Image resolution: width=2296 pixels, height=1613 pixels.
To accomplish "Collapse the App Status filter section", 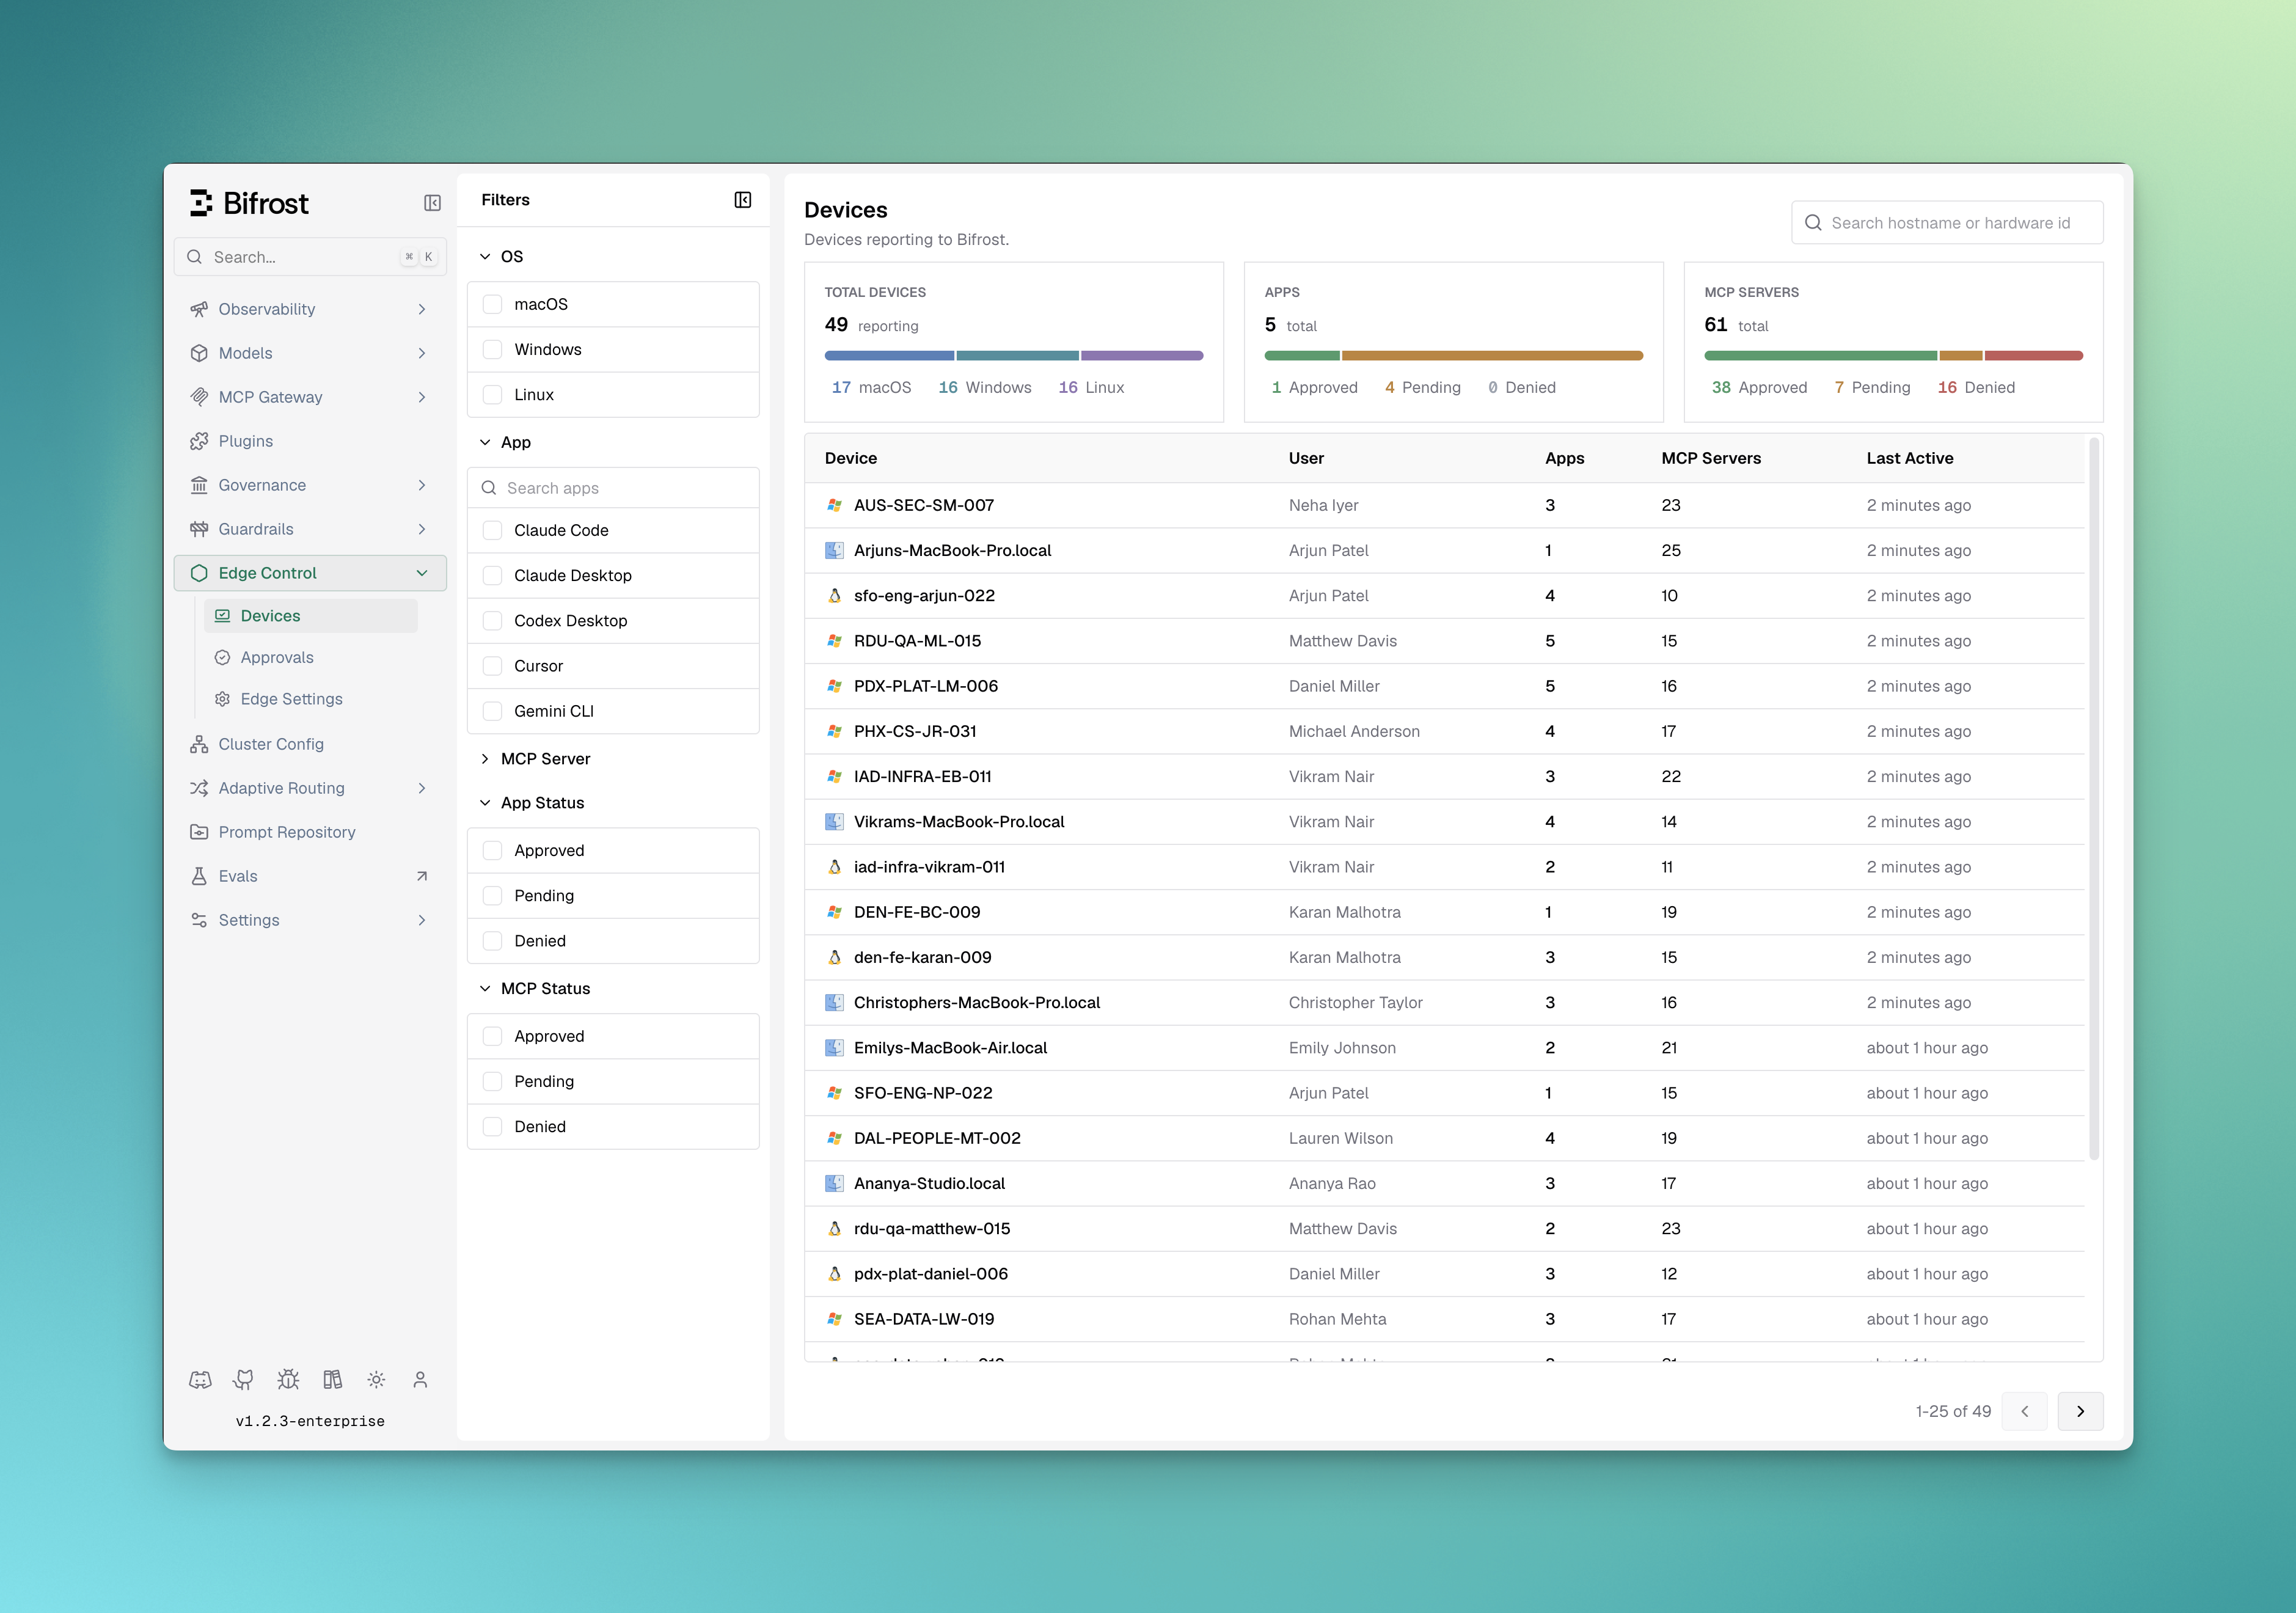I will 485,803.
